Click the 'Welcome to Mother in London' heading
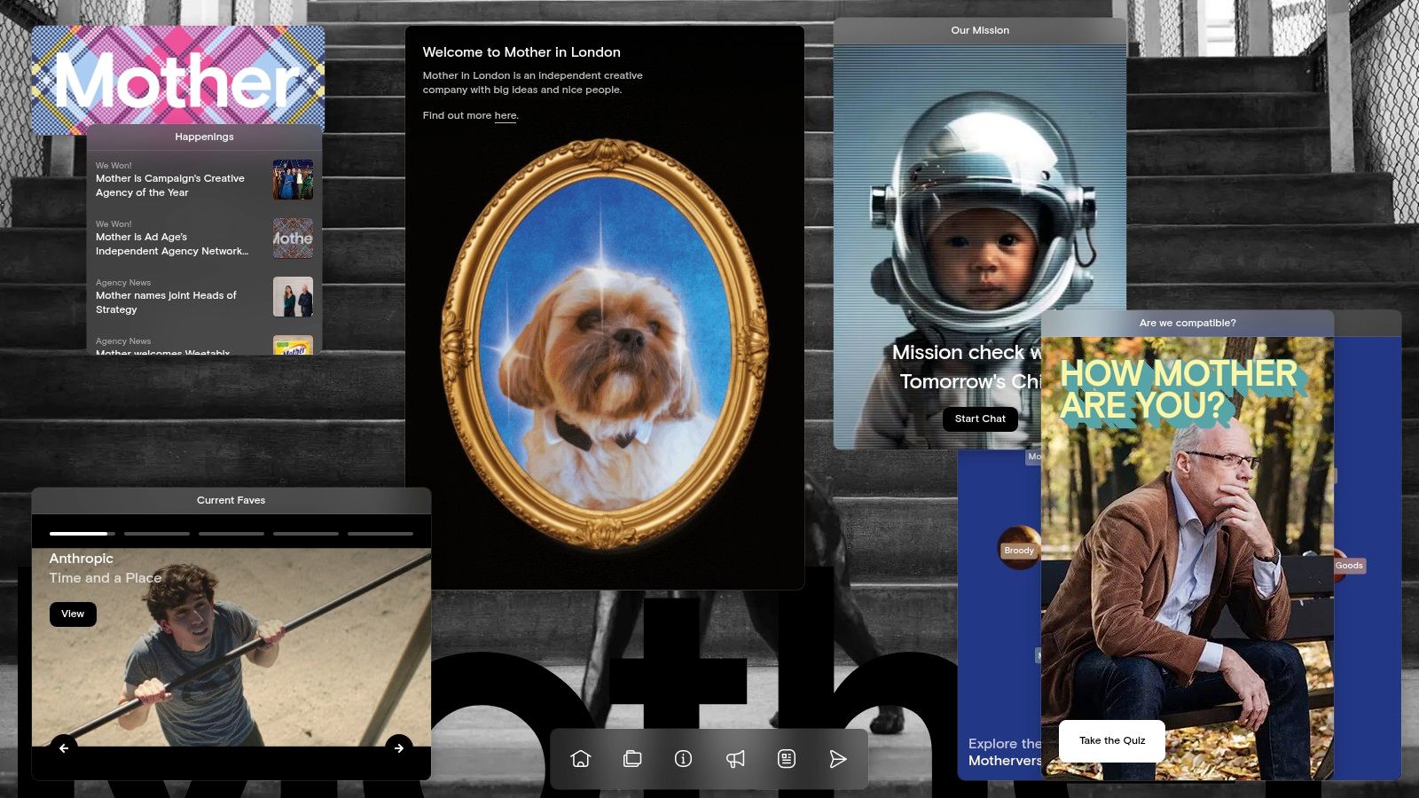The width and height of the screenshot is (1419, 798). [521, 52]
